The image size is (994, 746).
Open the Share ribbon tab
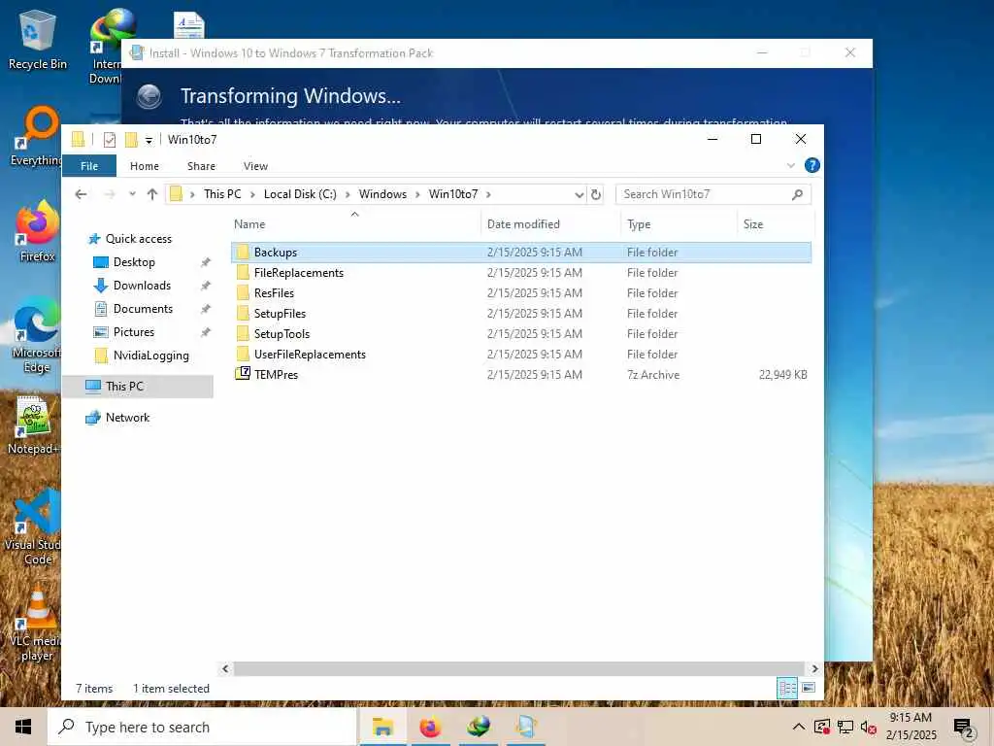point(201,166)
